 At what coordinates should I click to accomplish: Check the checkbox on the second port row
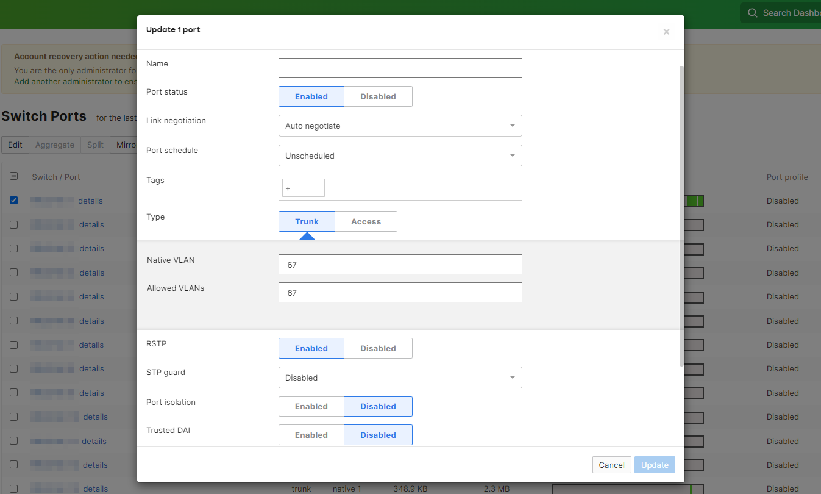13,224
